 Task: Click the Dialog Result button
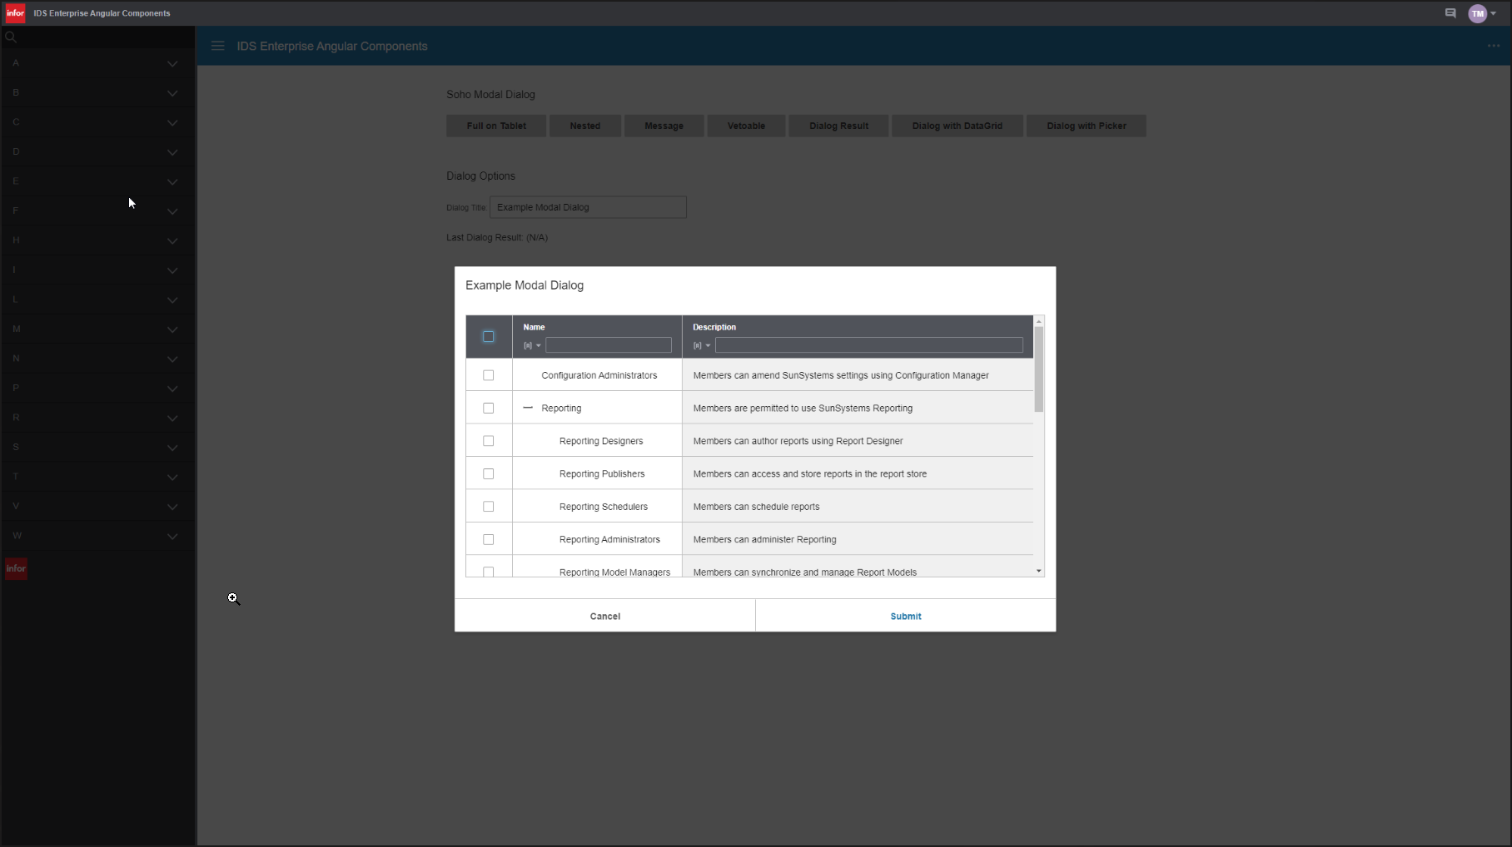click(838, 126)
